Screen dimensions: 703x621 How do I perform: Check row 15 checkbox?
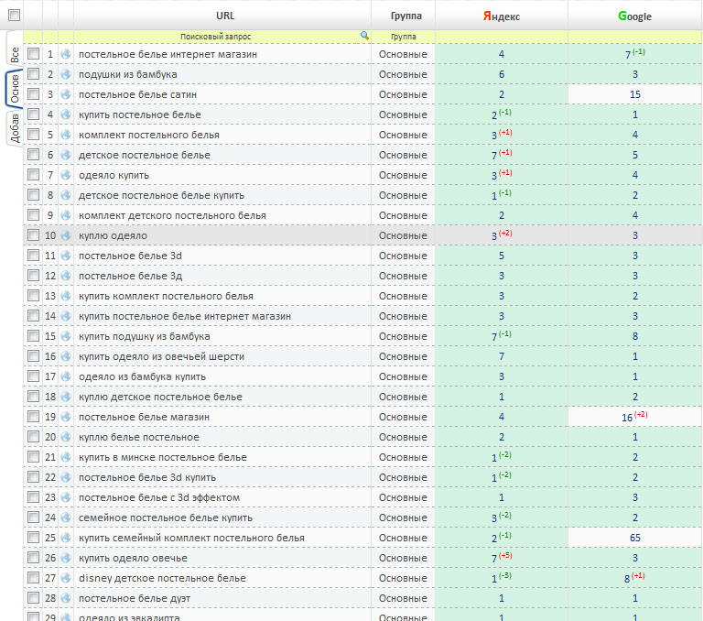point(33,335)
